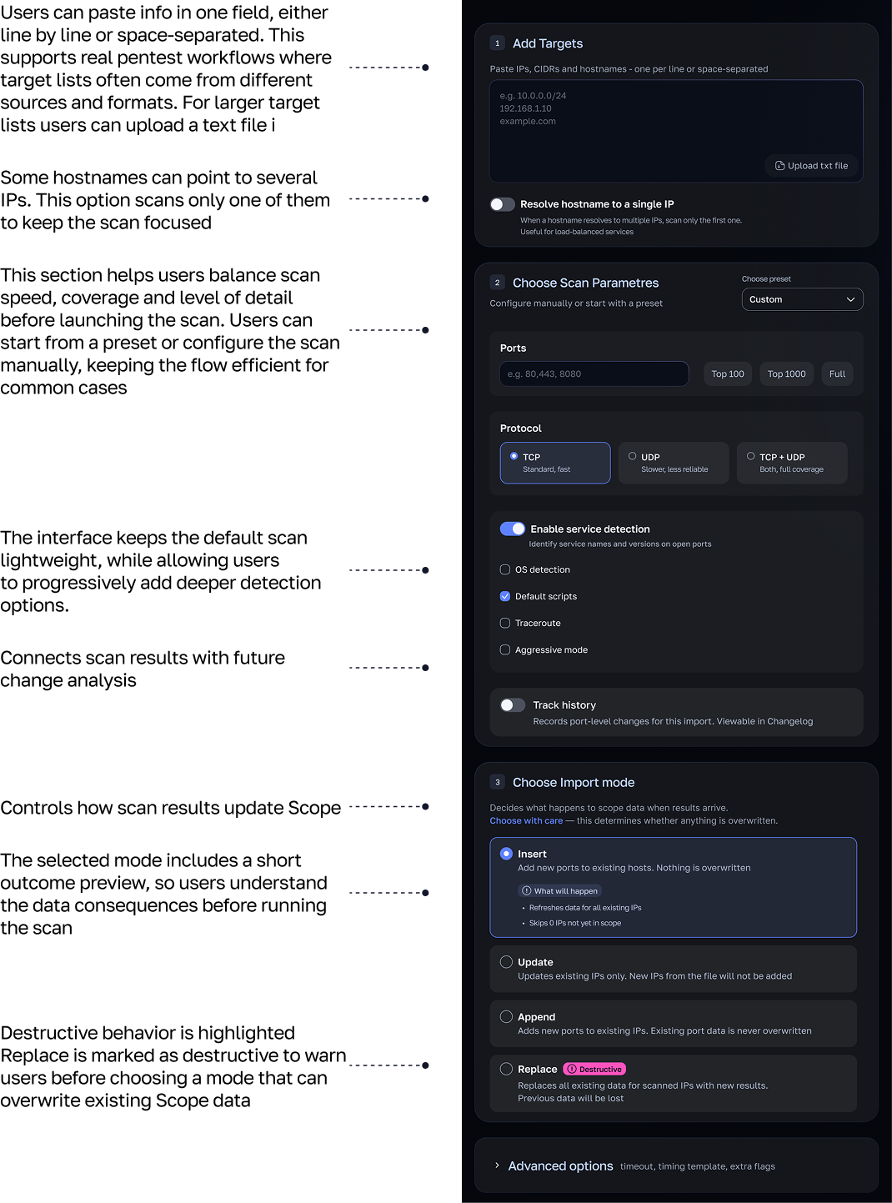Image resolution: width=892 pixels, height=1203 pixels.
Task: Click the 'Refreshes data for all existing IPs' text
Action: [x=585, y=908]
